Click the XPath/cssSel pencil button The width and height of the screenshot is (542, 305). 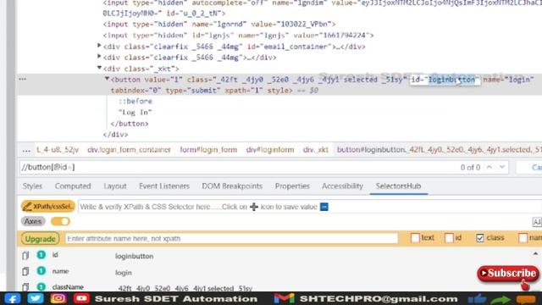click(x=48, y=207)
